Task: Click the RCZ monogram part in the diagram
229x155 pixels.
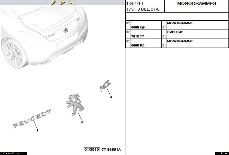Action: pos(105,86)
